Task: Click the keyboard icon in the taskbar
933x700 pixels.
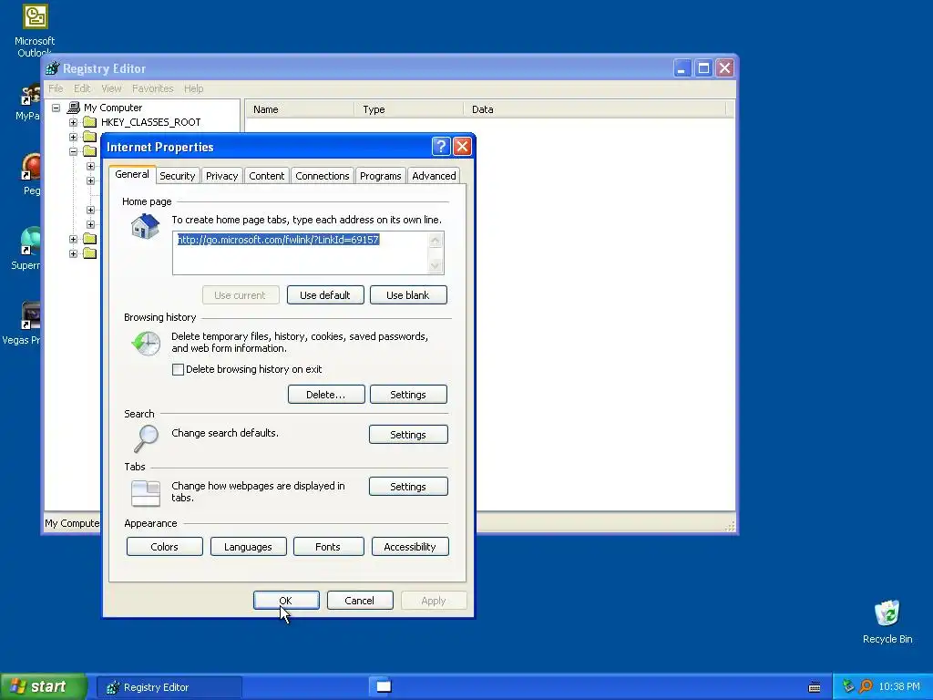Action: pos(815,687)
